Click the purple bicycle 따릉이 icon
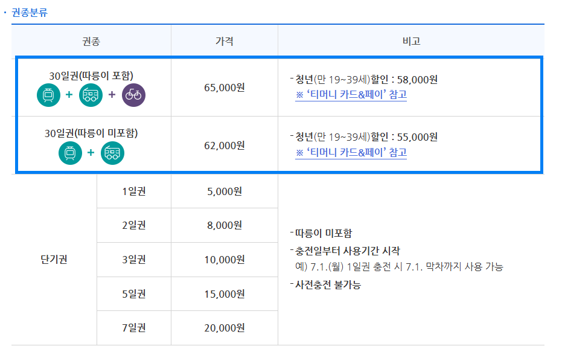The width and height of the screenshot is (562, 346). click(133, 95)
